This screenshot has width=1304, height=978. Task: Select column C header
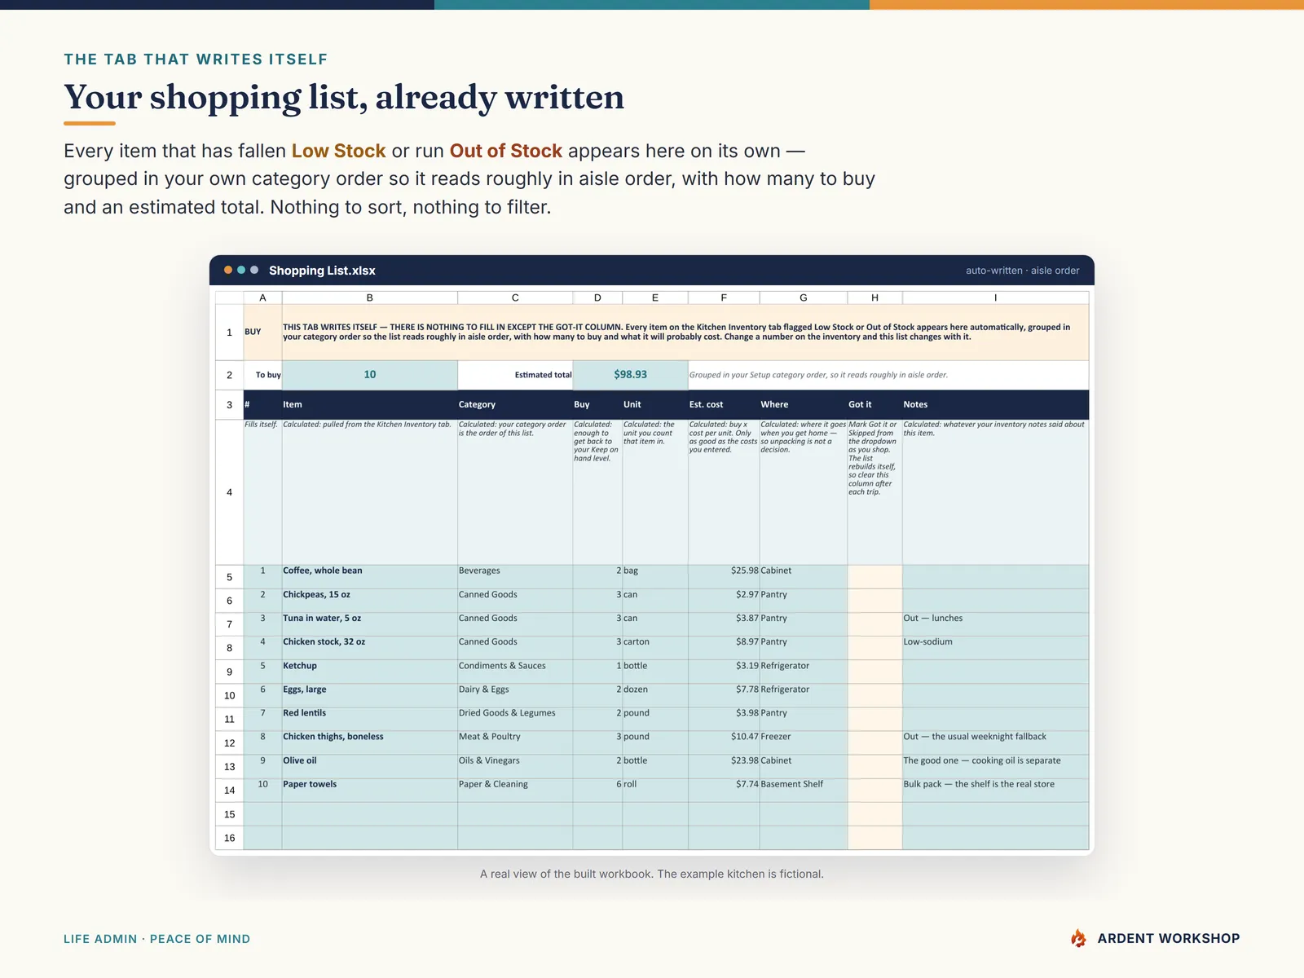(515, 297)
